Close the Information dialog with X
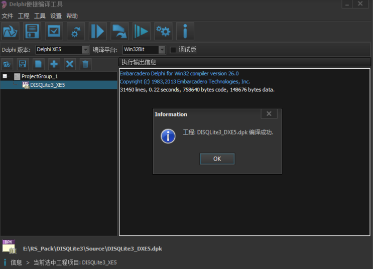Image resolution: width=373 pixels, height=269 pixels. [269, 114]
